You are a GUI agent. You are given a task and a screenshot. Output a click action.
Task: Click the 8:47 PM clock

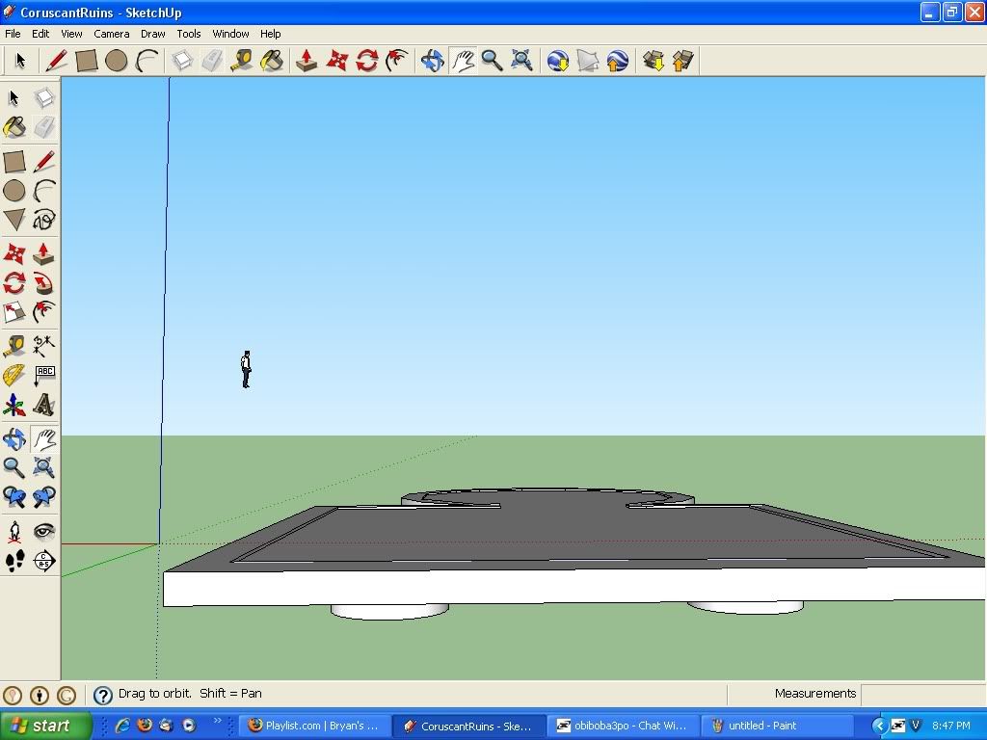[x=951, y=726]
